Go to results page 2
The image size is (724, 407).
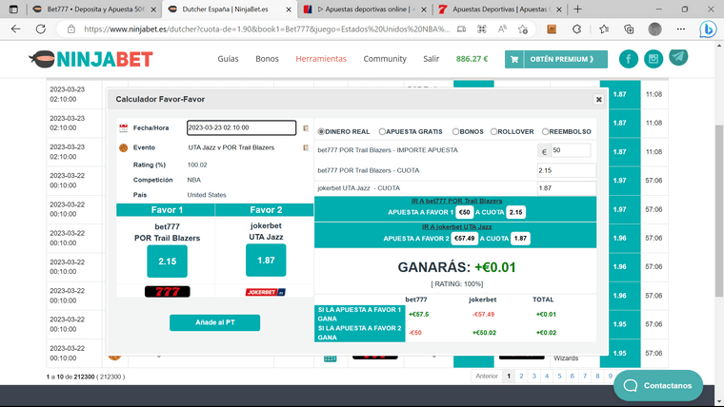point(521,377)
